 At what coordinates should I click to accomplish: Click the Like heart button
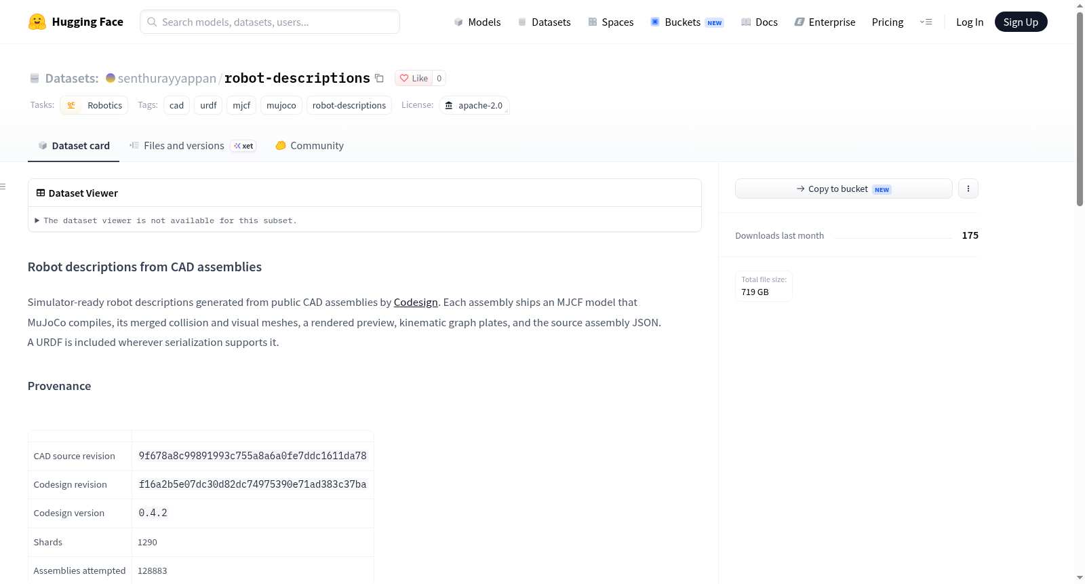(x=414, y=79)
